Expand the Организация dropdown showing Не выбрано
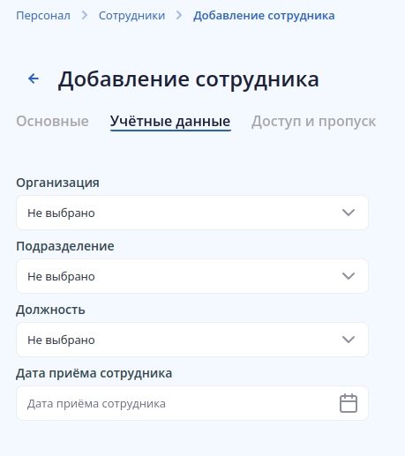Viewport: 405px width, 456px height. (x=192, y=213)
